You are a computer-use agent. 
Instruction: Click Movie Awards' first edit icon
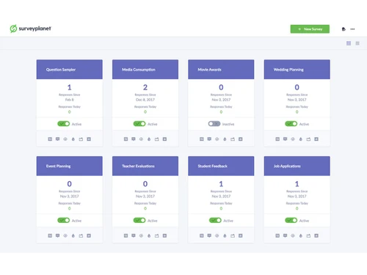coord(202,139)
